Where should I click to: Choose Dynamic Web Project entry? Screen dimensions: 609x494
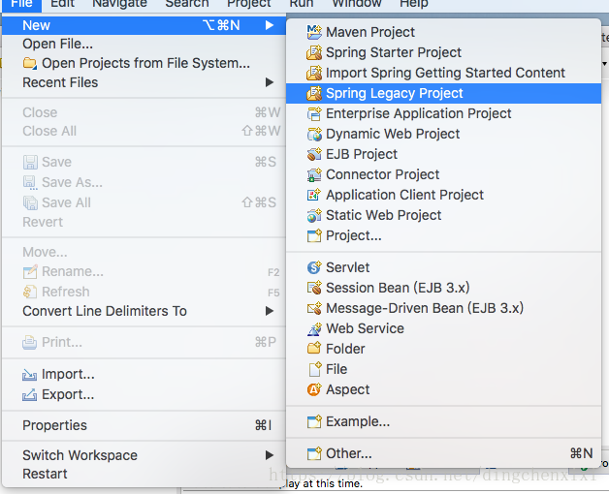coord(443,134)
